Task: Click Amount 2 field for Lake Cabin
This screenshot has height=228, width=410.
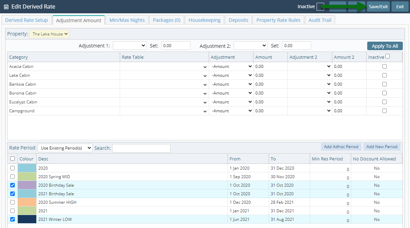Action: pos(349,75)
